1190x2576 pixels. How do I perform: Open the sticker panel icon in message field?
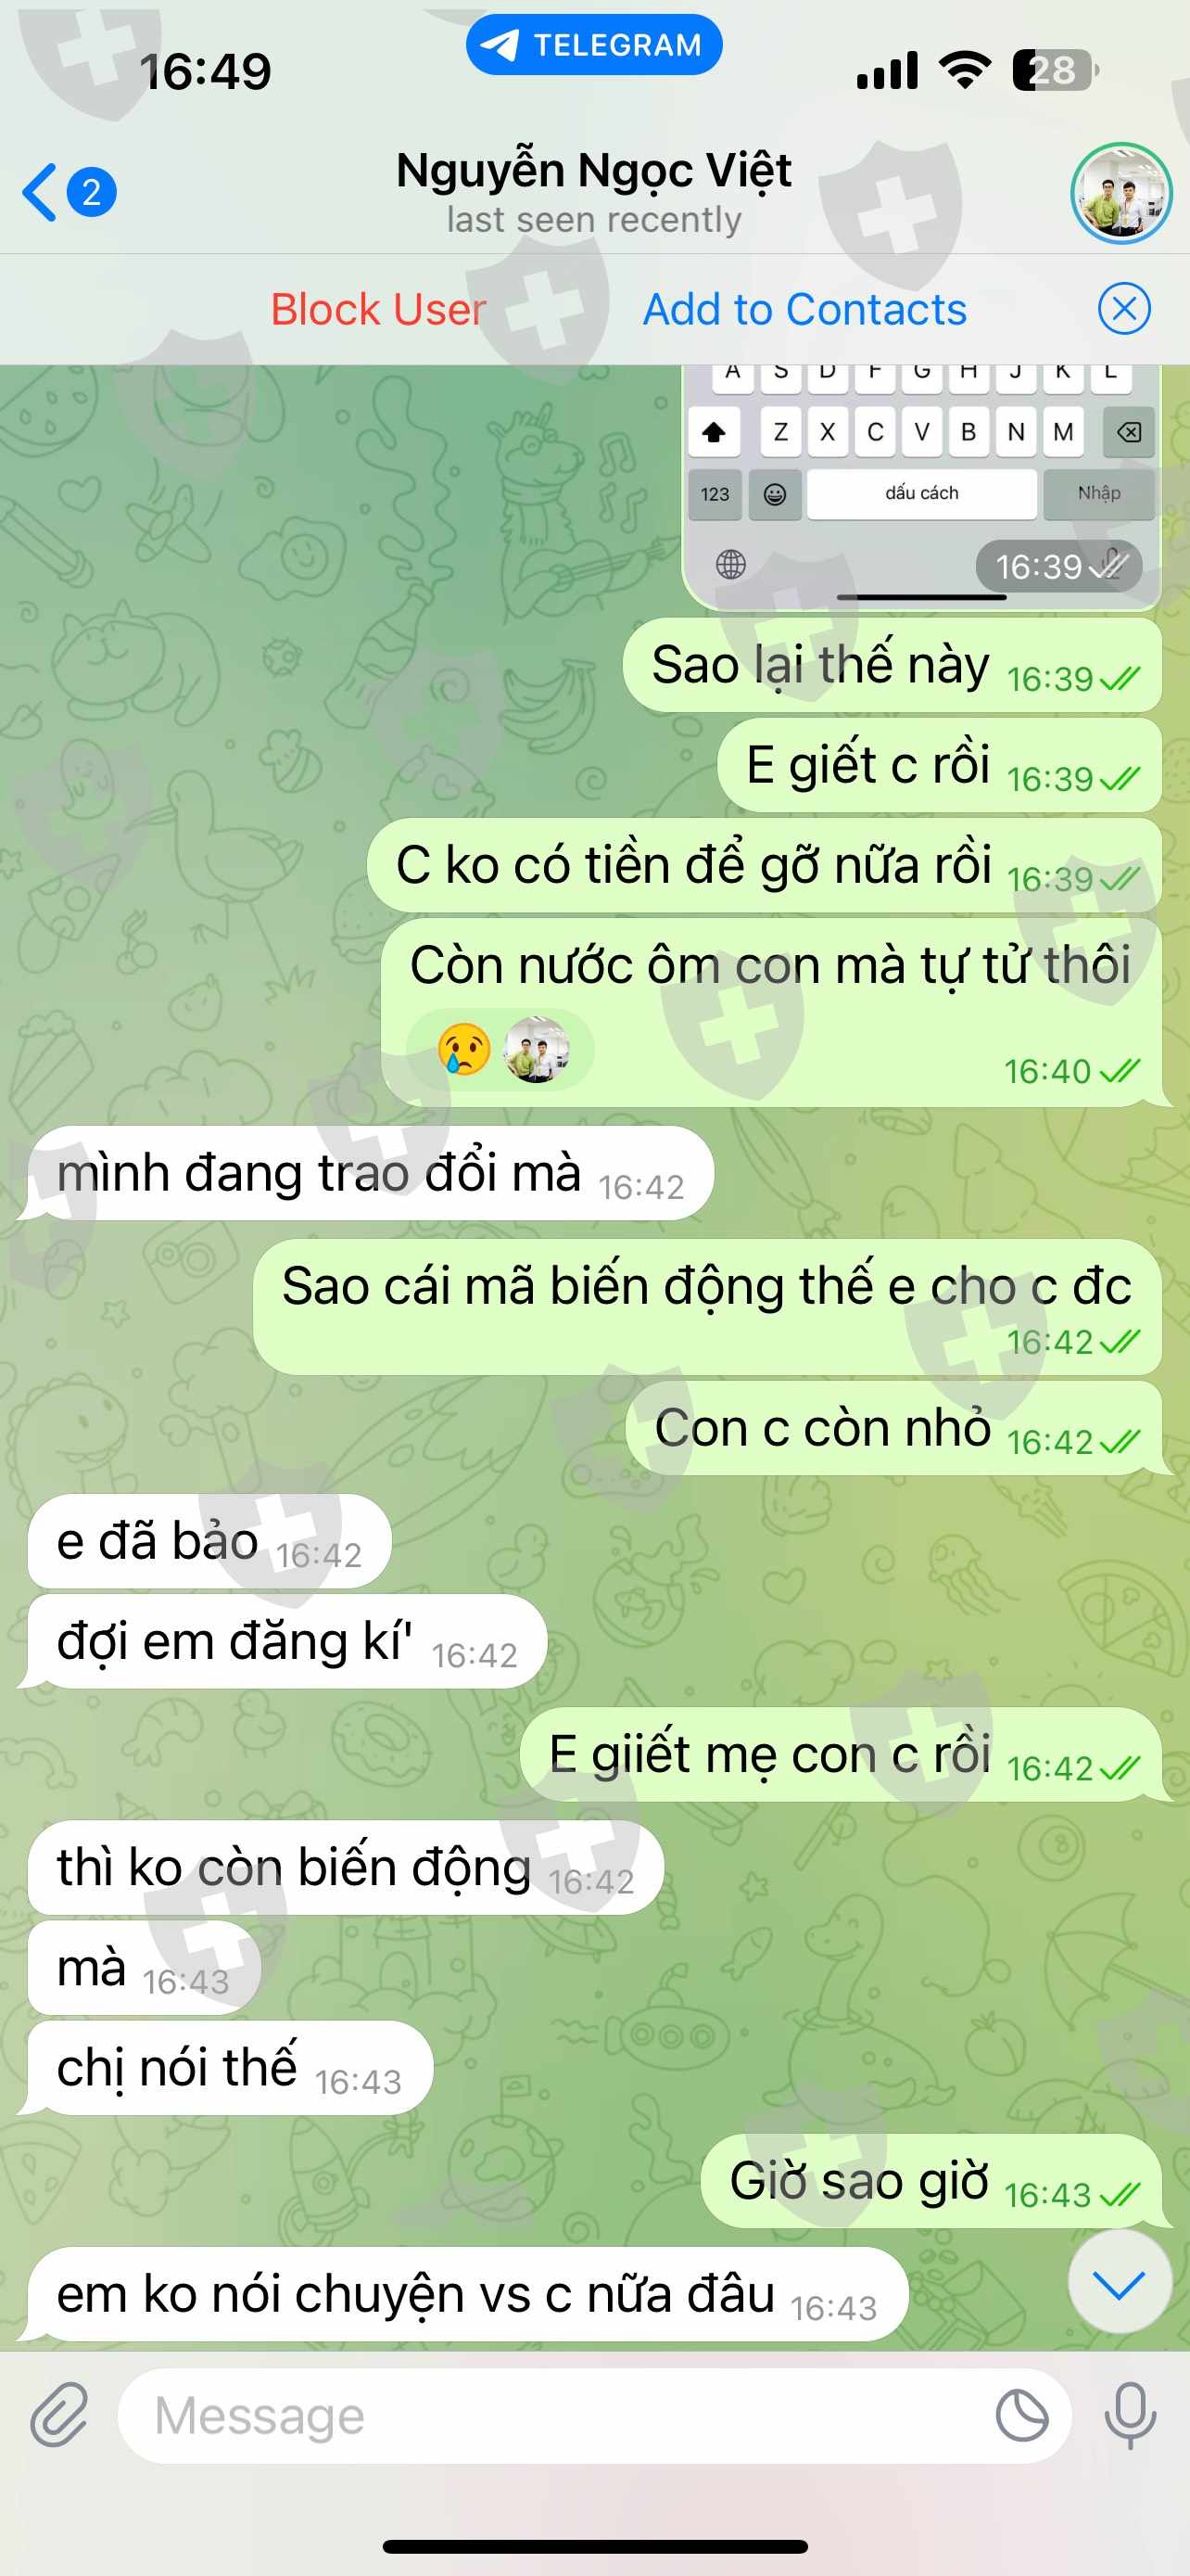[1022, 2415]
